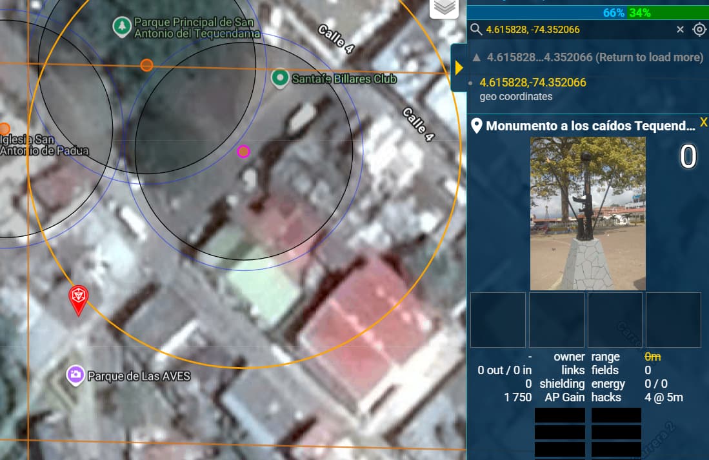Viewport: 709px width, 460px height.
Task: Select the magenta-outlined portal dot
Action: [244, 152]
